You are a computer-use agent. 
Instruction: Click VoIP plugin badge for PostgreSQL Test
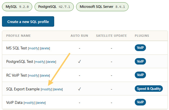pyautogui.click(x=140, y=61)
